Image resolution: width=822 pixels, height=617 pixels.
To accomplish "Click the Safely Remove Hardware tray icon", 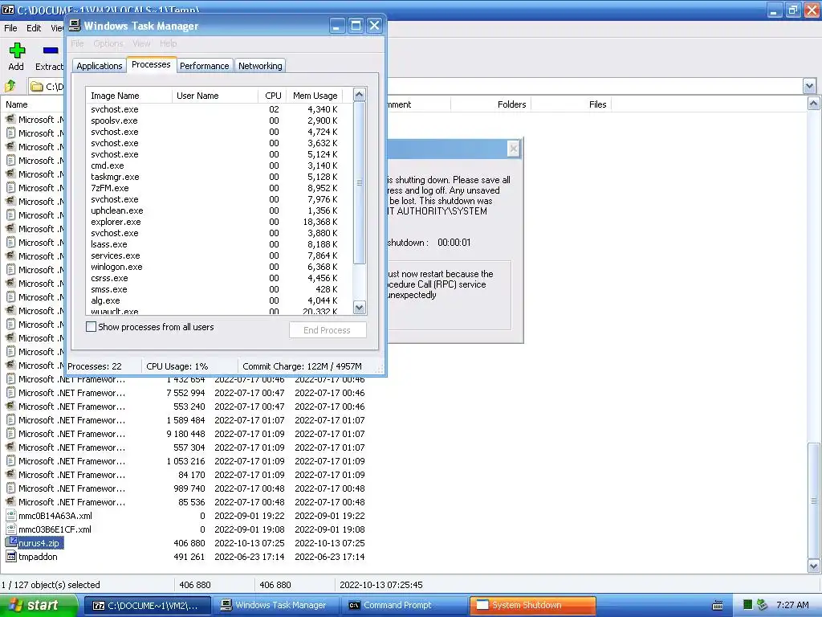I will point(763,605).
